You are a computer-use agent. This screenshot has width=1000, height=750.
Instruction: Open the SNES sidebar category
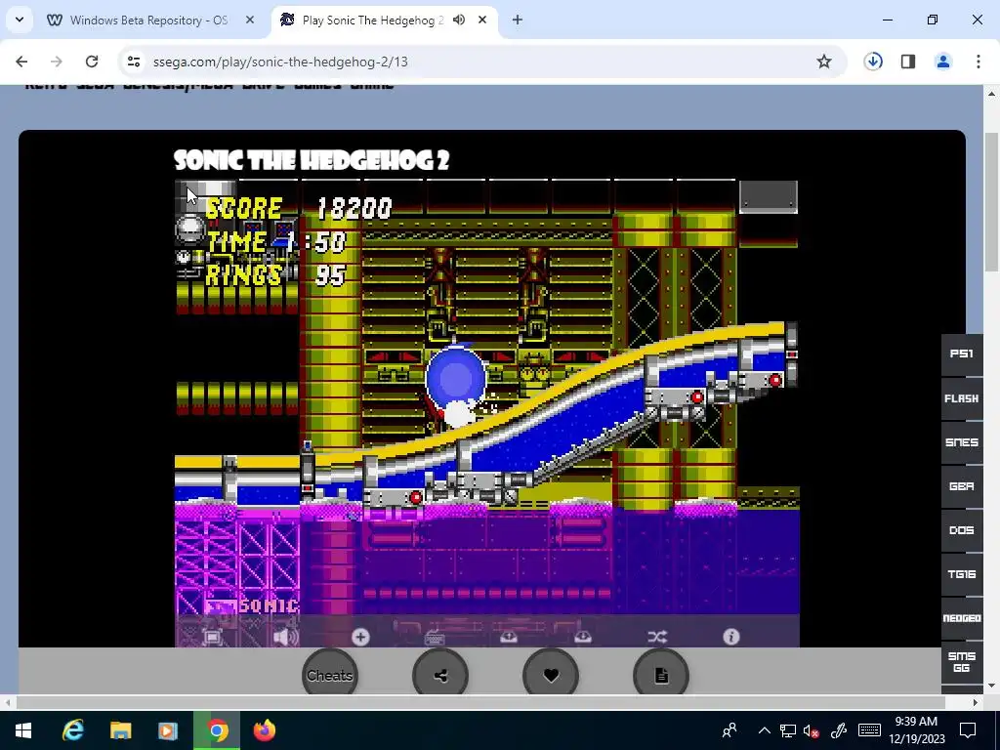[x=962, y=442]
